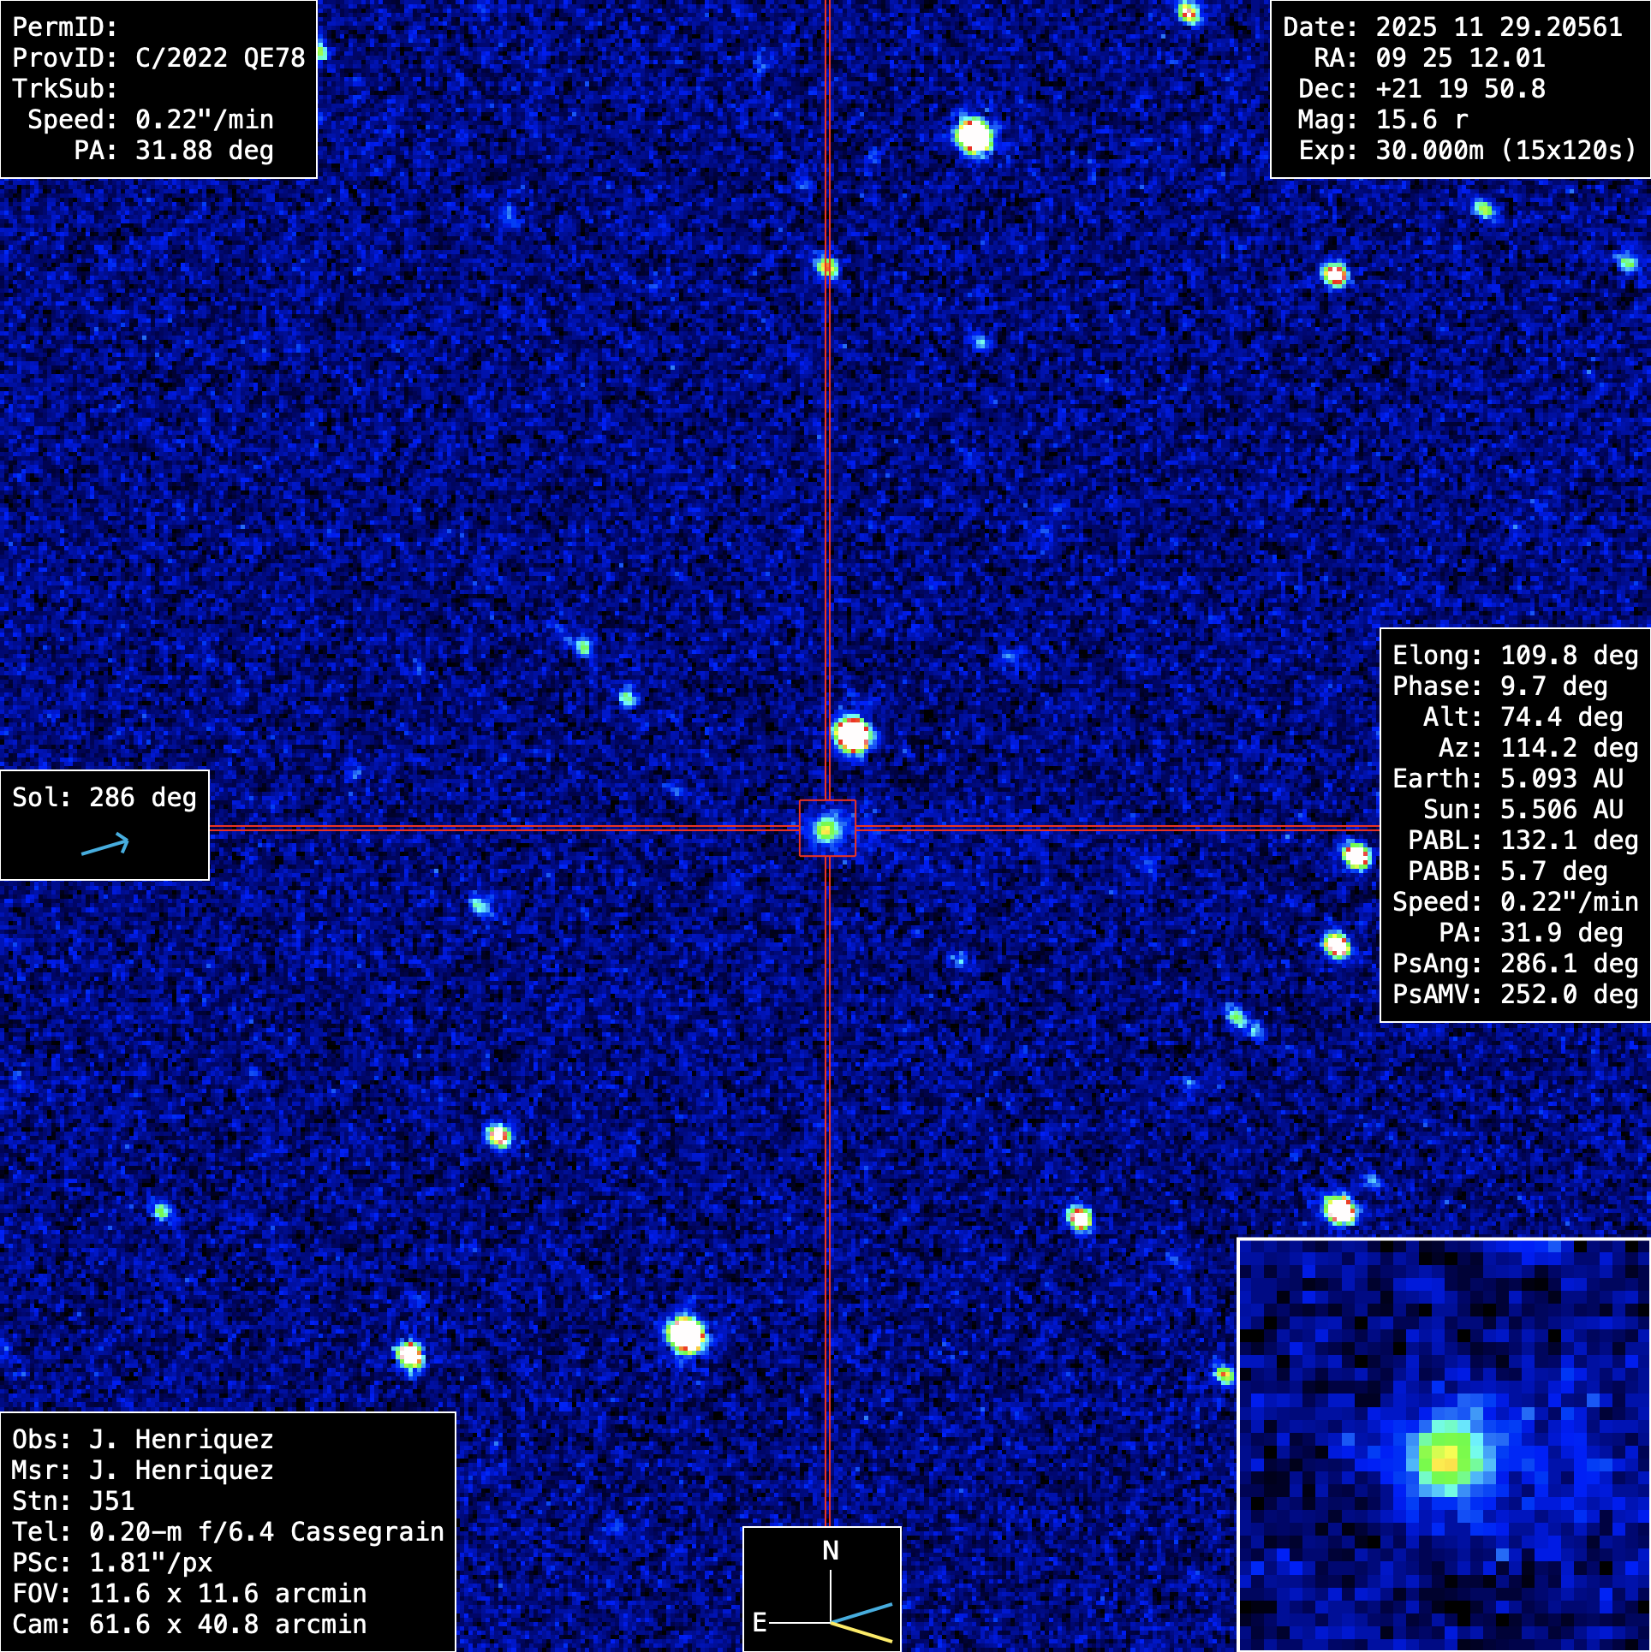Click the bright star just above the comet

coord(852,734)
